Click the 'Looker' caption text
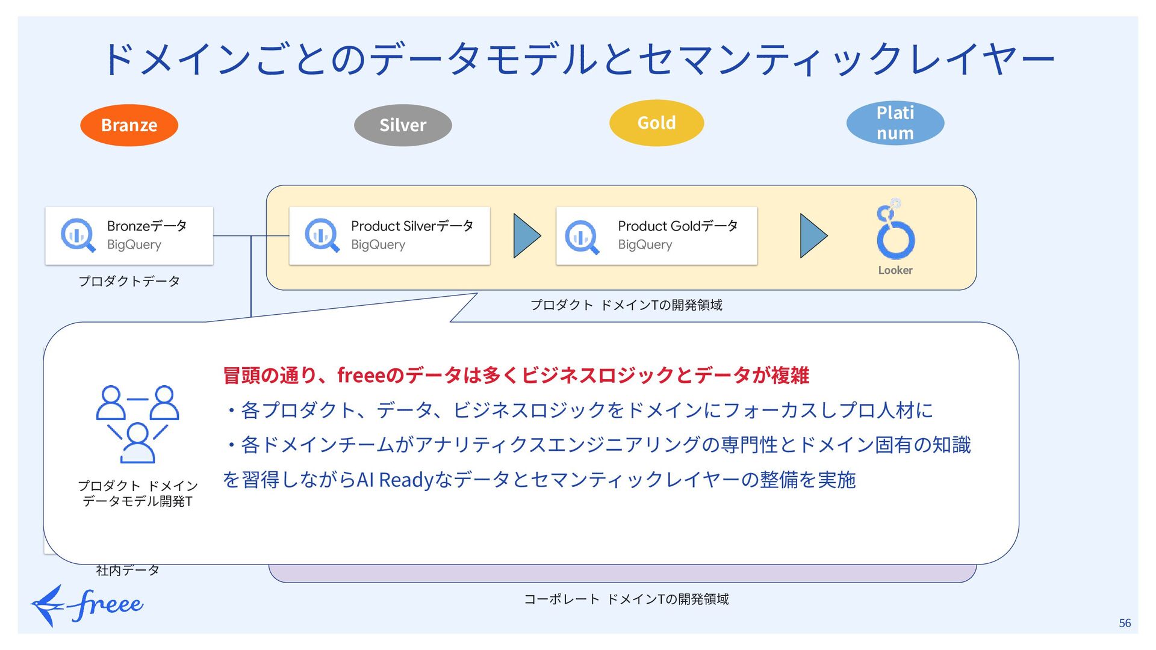The height and width of the screenshot is (650, 1156). pyautogui.click(x=895, y=270)
